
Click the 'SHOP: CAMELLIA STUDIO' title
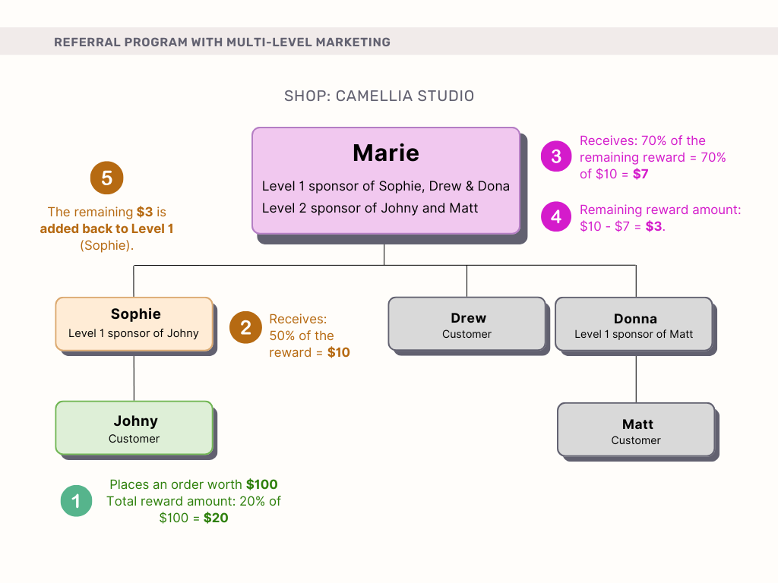pyautogui.click(x=379, y=96)
